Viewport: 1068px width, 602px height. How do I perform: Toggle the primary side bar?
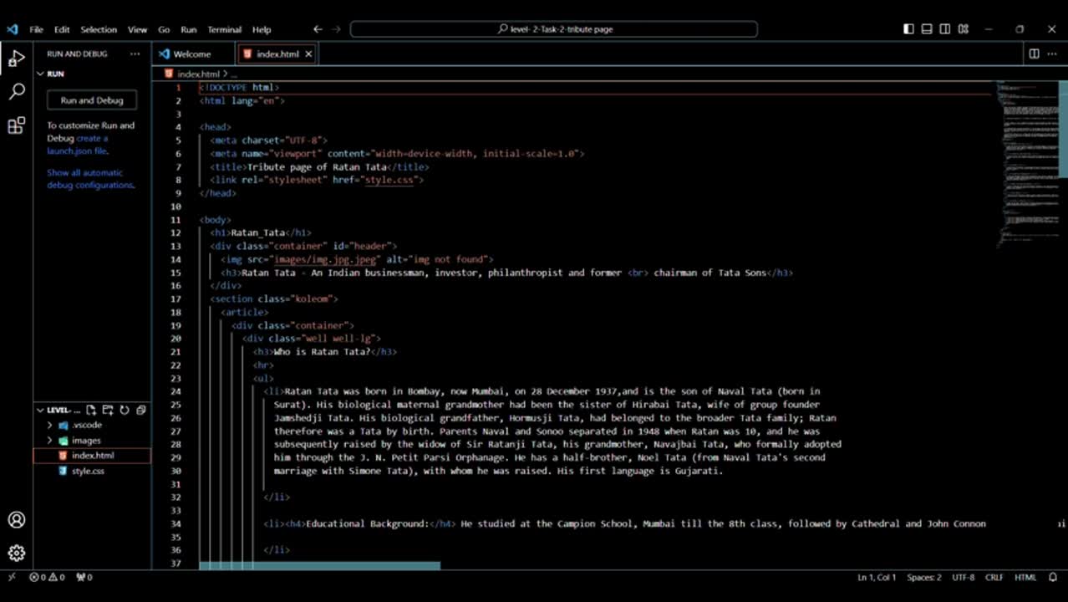tap(908, 29)
